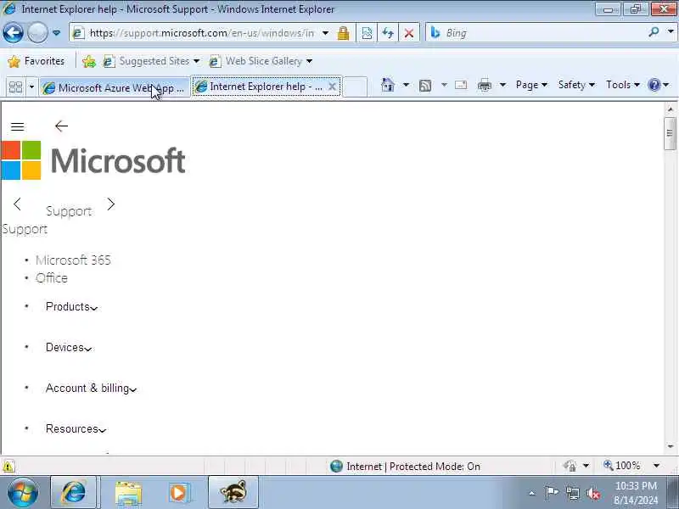This screenshot has width=679, height=509.
Task: Stop loading with the red X
Action: click(x=409, y=33)
